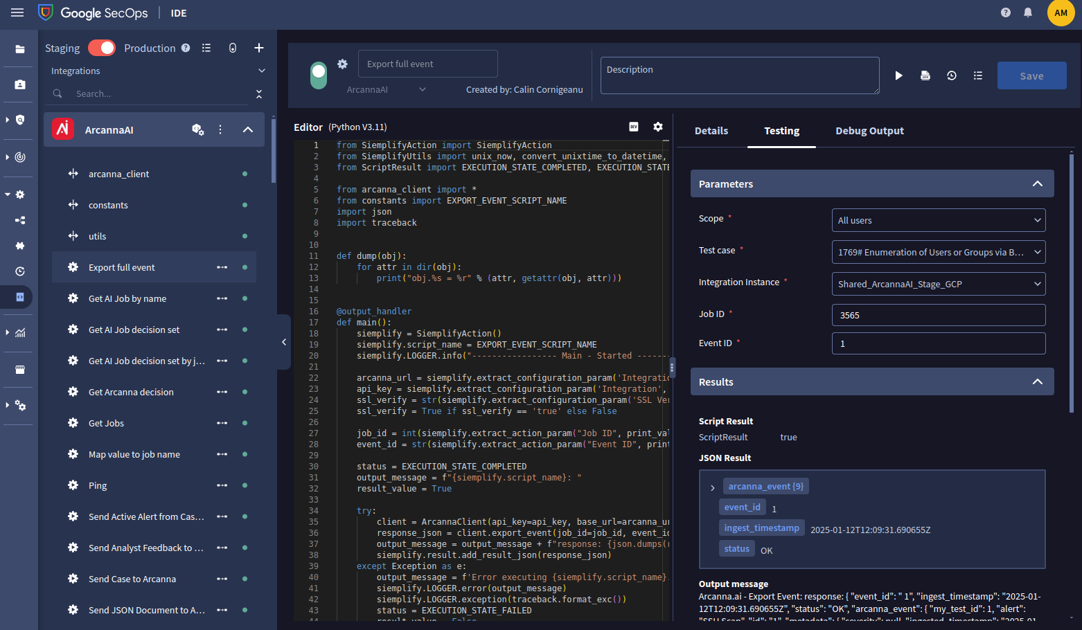The width and height of the screenshot is (1082, 630).
Task: Toggle status dot for Get AI Job by name
Action: click(245, 298)
